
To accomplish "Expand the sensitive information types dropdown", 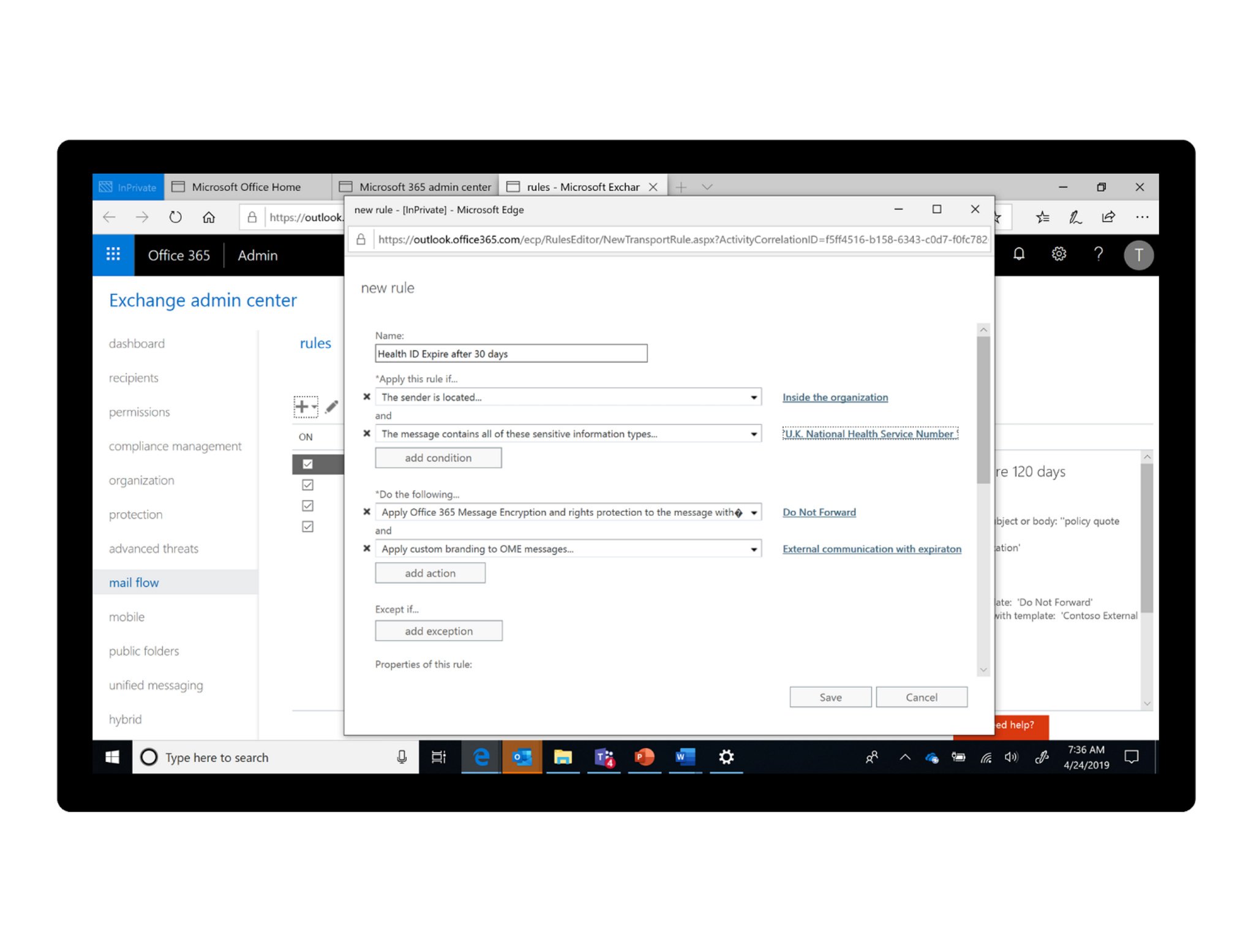I will [753, 434].
